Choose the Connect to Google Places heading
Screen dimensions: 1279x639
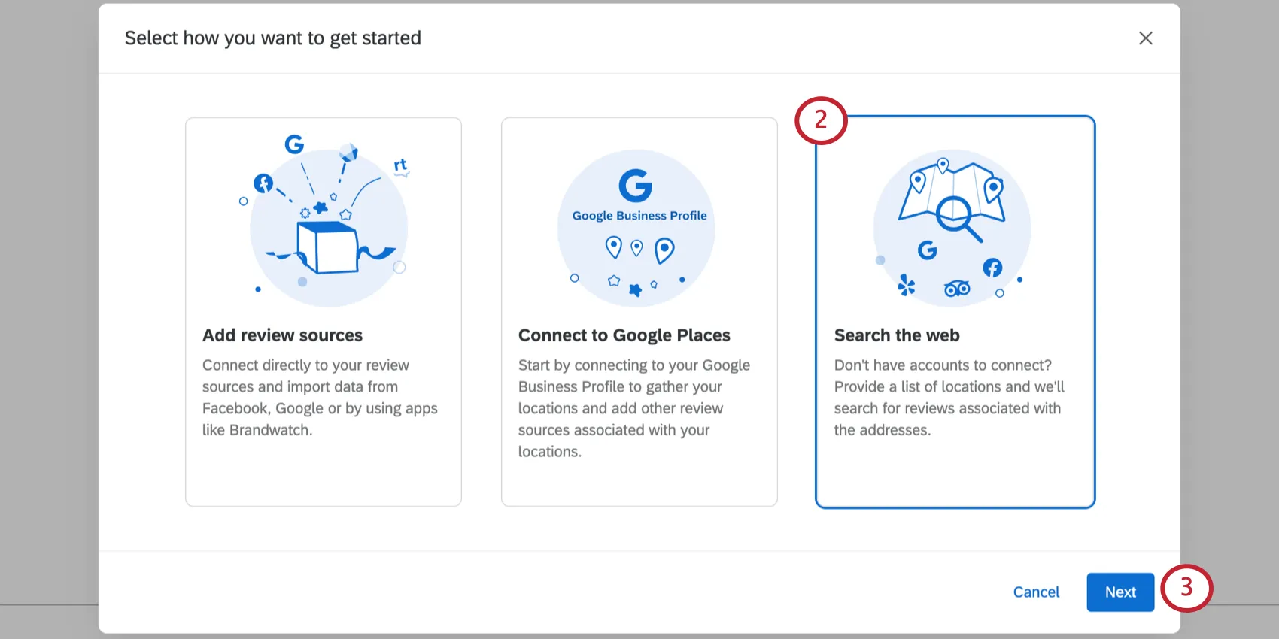click(624, 335)
